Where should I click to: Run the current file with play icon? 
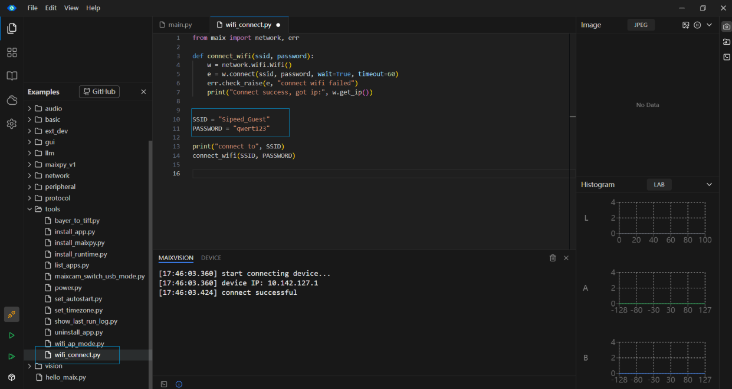[x=12, y=335]
